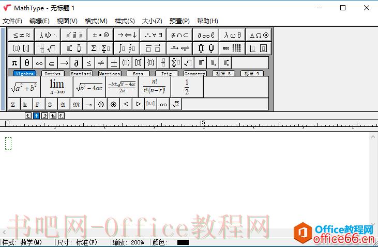This screenshot has width=378, height=247.
Task: Open the miscellaneous symbols palette (∂ ∞ ℓ)
Action: [206, 35]
